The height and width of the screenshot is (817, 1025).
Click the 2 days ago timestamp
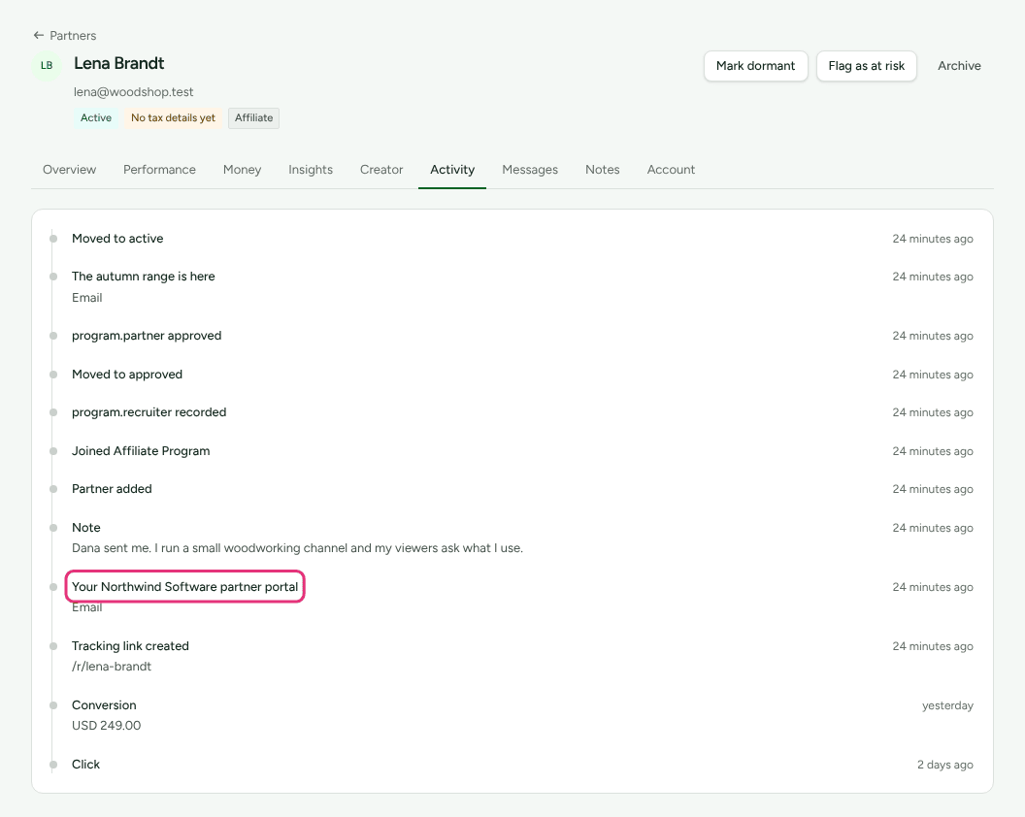click(x=944, y=765)
